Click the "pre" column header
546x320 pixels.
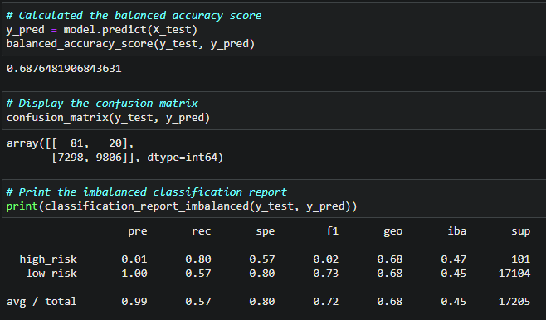pyautogui.click(x=138, y=231)
